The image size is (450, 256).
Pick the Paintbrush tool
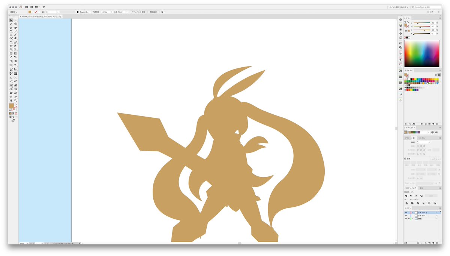click(x=15, y=35)
